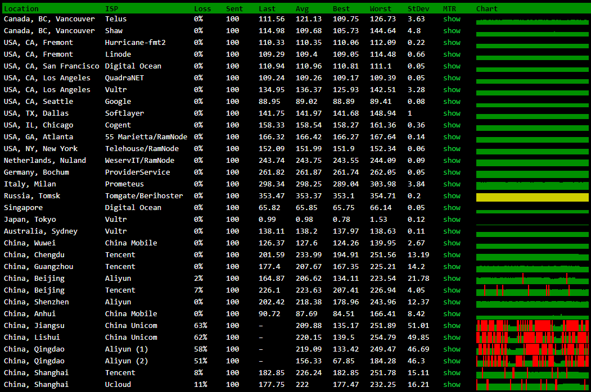Show MTR for Qingdao Aliyun (1)
The image size is (591, 392).
pyautogui.click(x=452, y=349)
